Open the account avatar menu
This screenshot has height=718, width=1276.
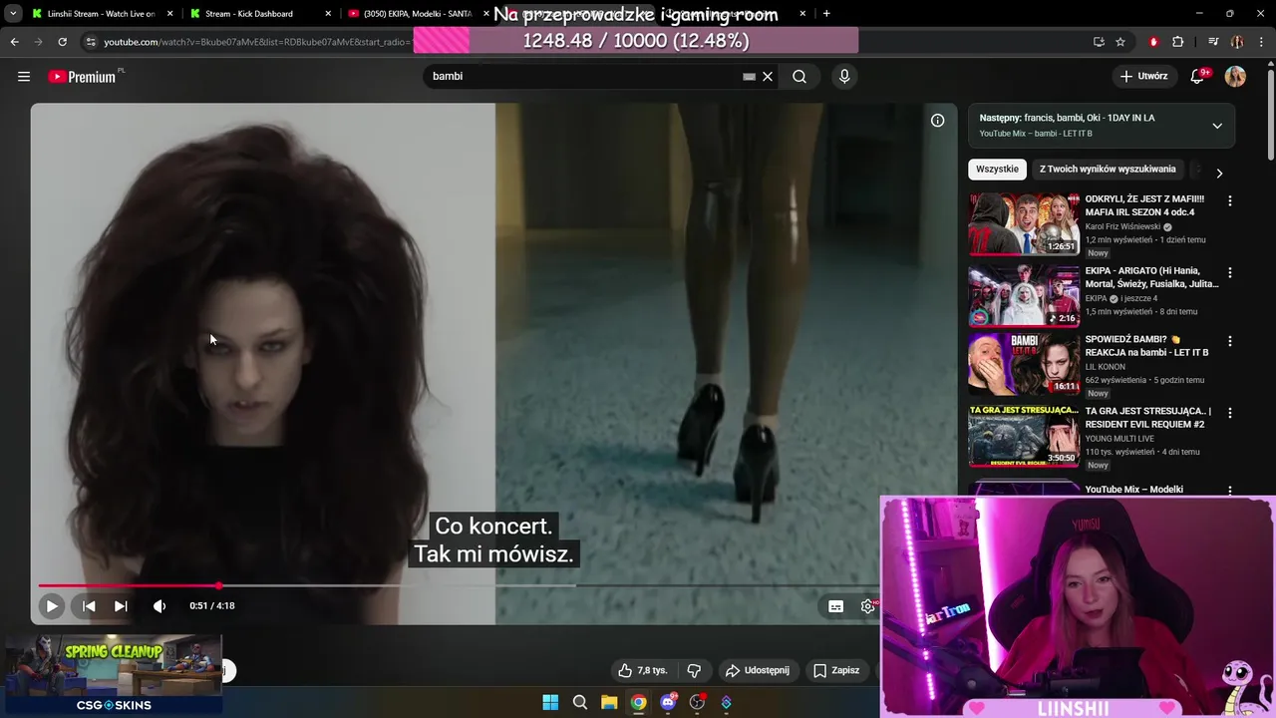point(1235,77)
